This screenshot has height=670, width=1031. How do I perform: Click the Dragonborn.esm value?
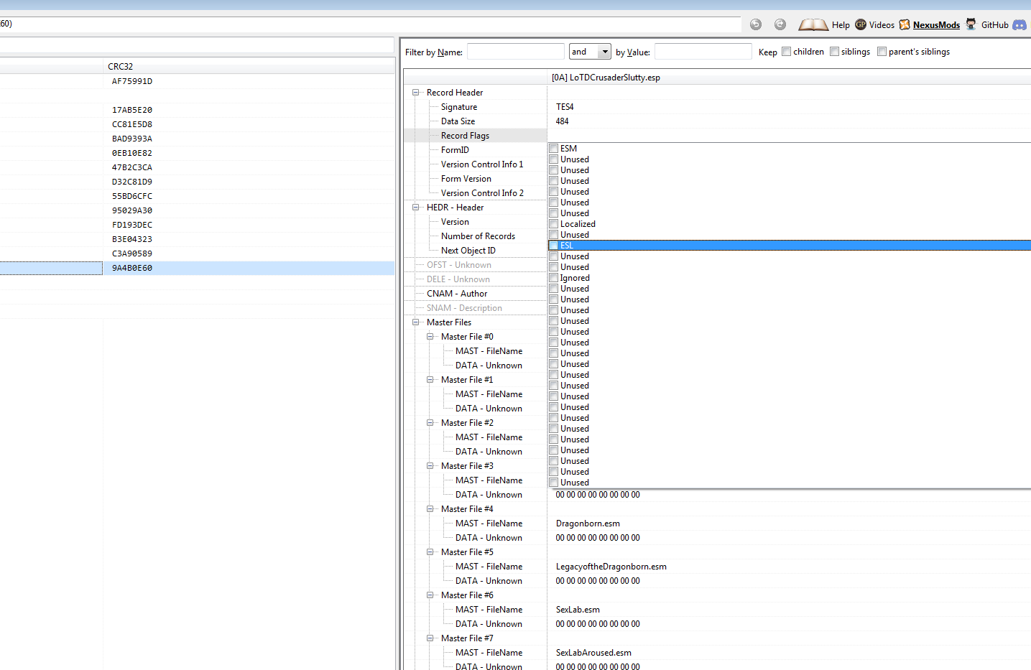(x=588, y=524)
